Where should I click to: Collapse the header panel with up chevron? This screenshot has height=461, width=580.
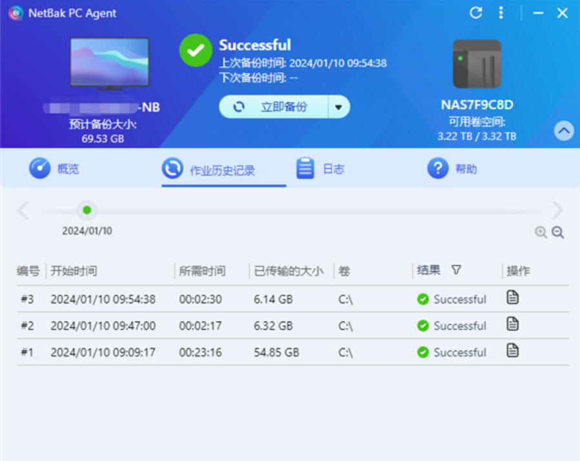pos(564,130)
